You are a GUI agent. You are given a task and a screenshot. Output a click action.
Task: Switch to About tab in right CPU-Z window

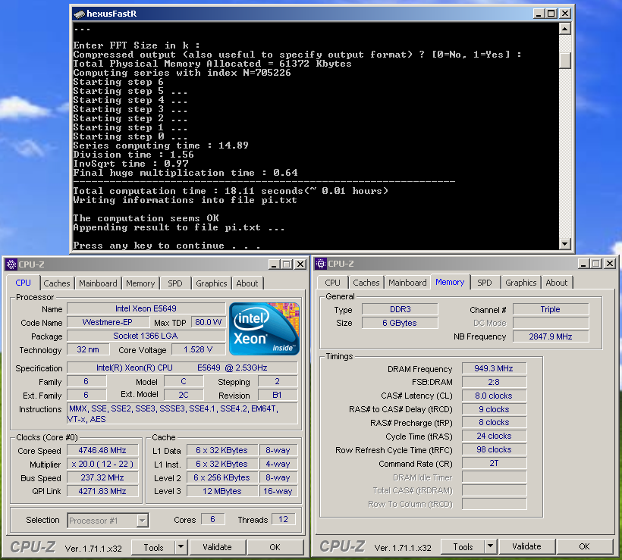557,283
